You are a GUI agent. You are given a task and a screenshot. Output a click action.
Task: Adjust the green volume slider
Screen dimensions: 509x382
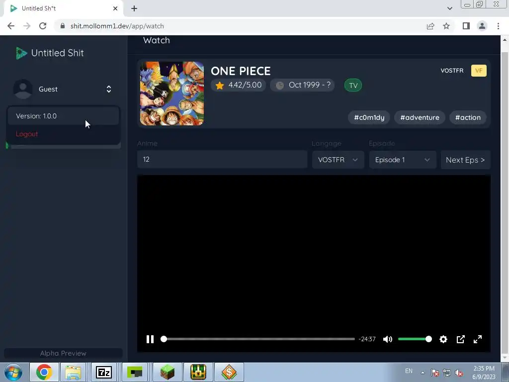click(415, 339)
